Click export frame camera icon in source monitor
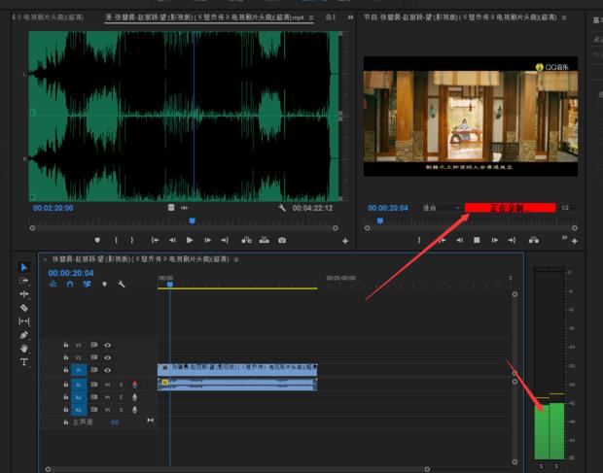The width and height of the screenshot is (603, 473). coord(282,240)
